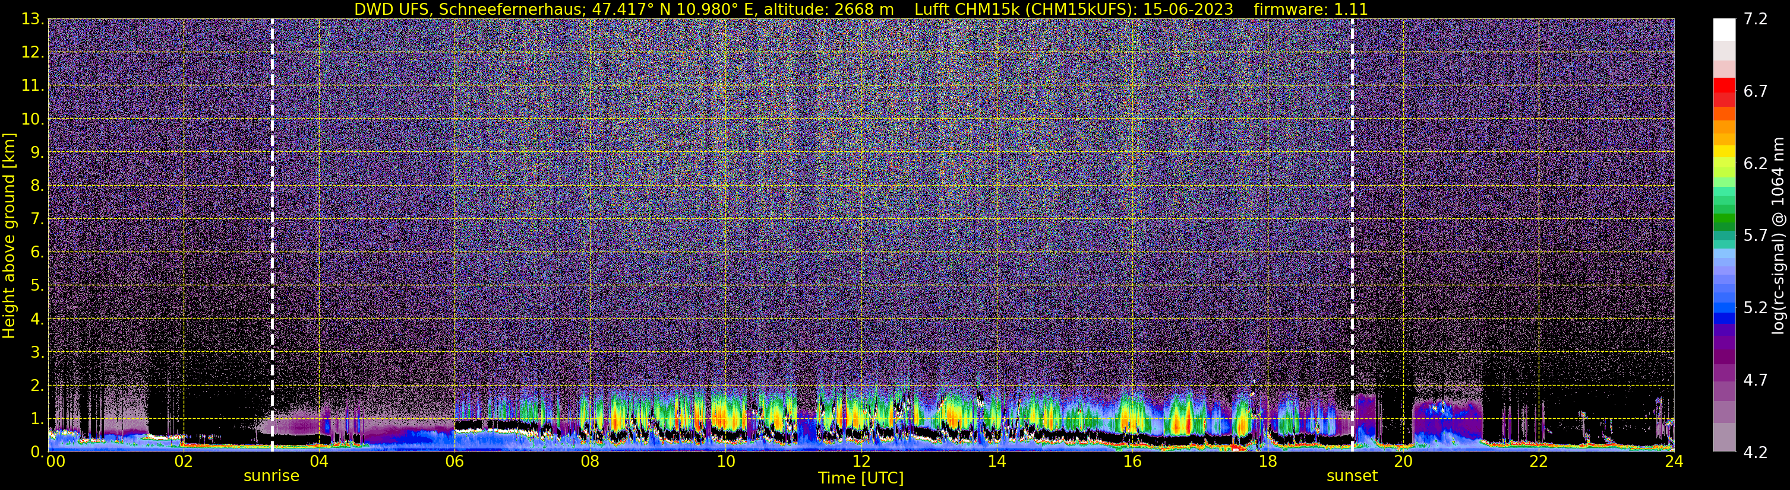Image resolution: width=1790 pixels, height=490 pixels.
Task: Click the '7.' height tick label
Action: point(36,219)
